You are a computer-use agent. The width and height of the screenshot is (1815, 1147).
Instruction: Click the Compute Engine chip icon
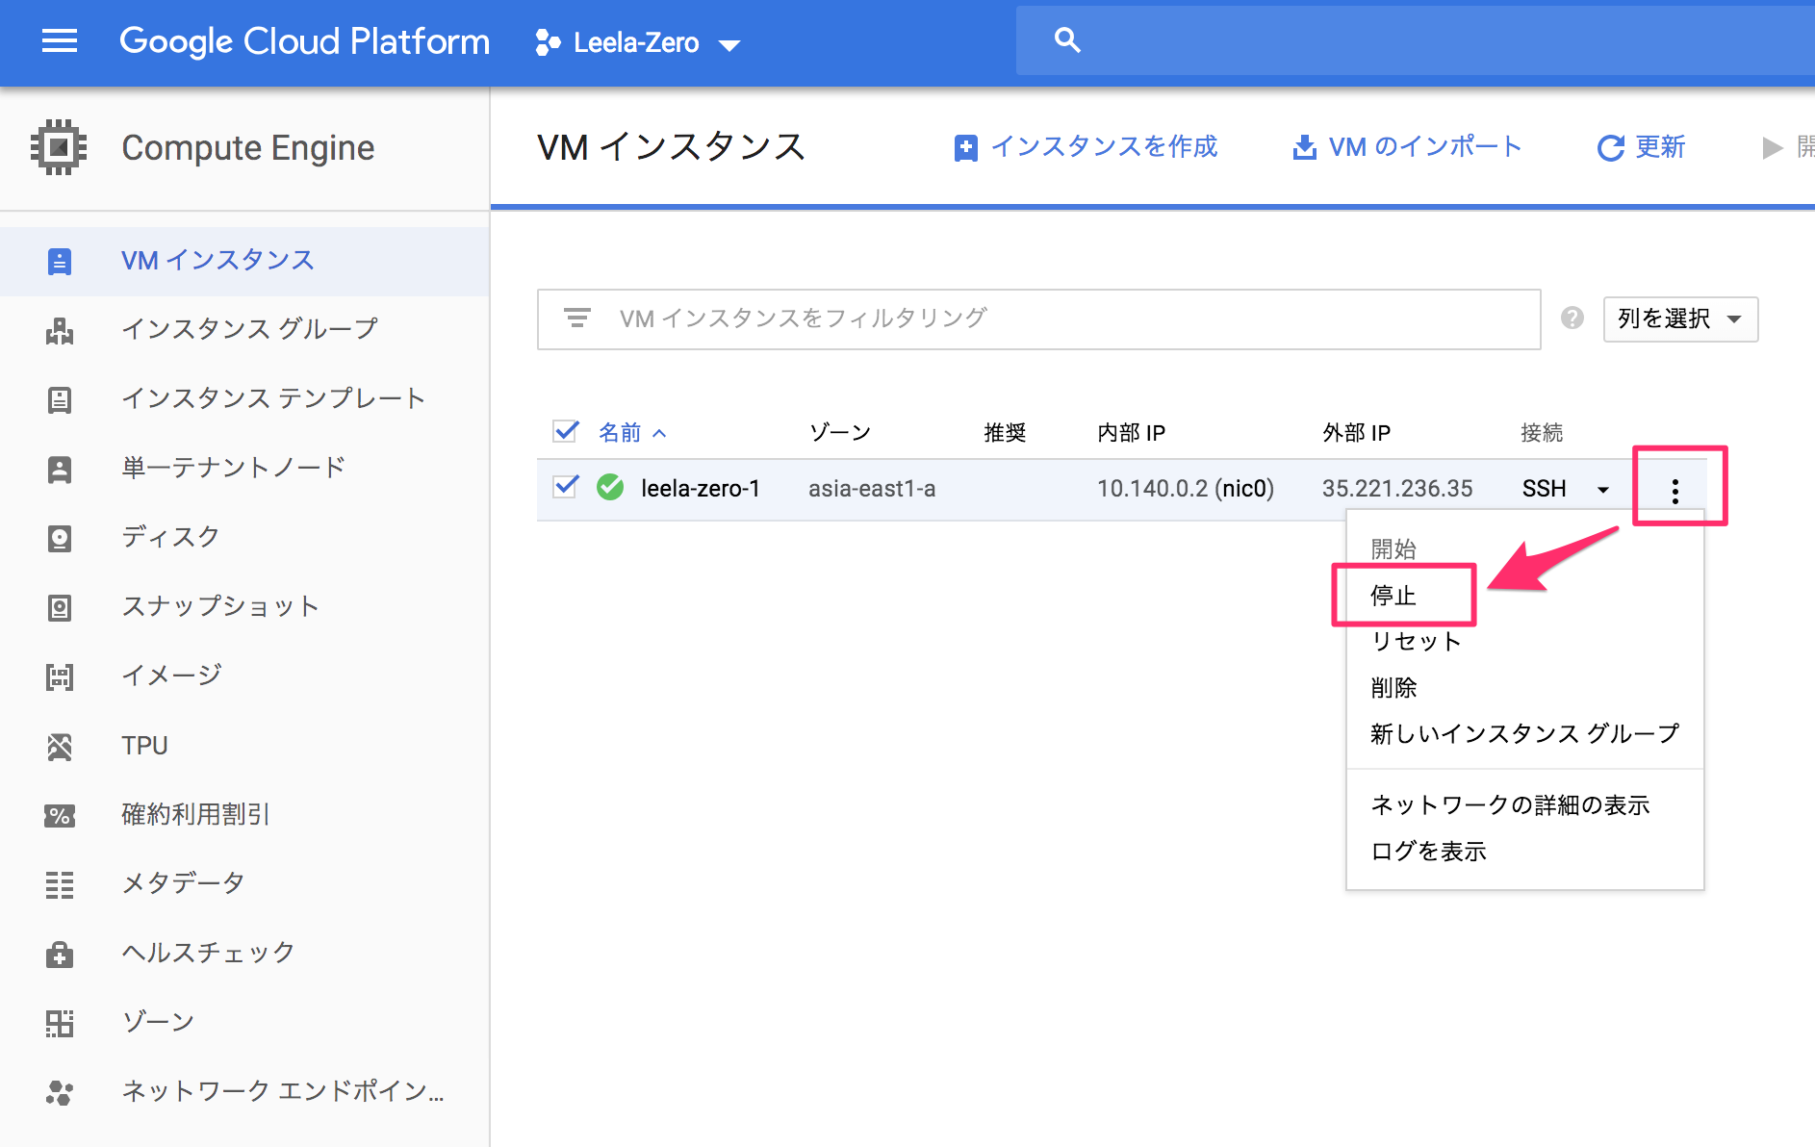coord(59,147)
